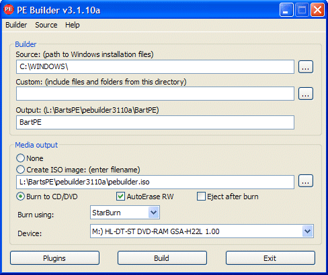Expand the Device DVD-RAM dropdown
This screenshot has height=275, width=328.
307,231
